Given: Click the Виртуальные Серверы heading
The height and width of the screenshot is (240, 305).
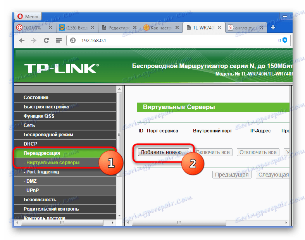Looking at the screenshot, I should tap(179, 107).
